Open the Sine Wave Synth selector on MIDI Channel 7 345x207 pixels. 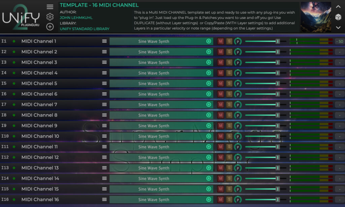tap(154, 105)
